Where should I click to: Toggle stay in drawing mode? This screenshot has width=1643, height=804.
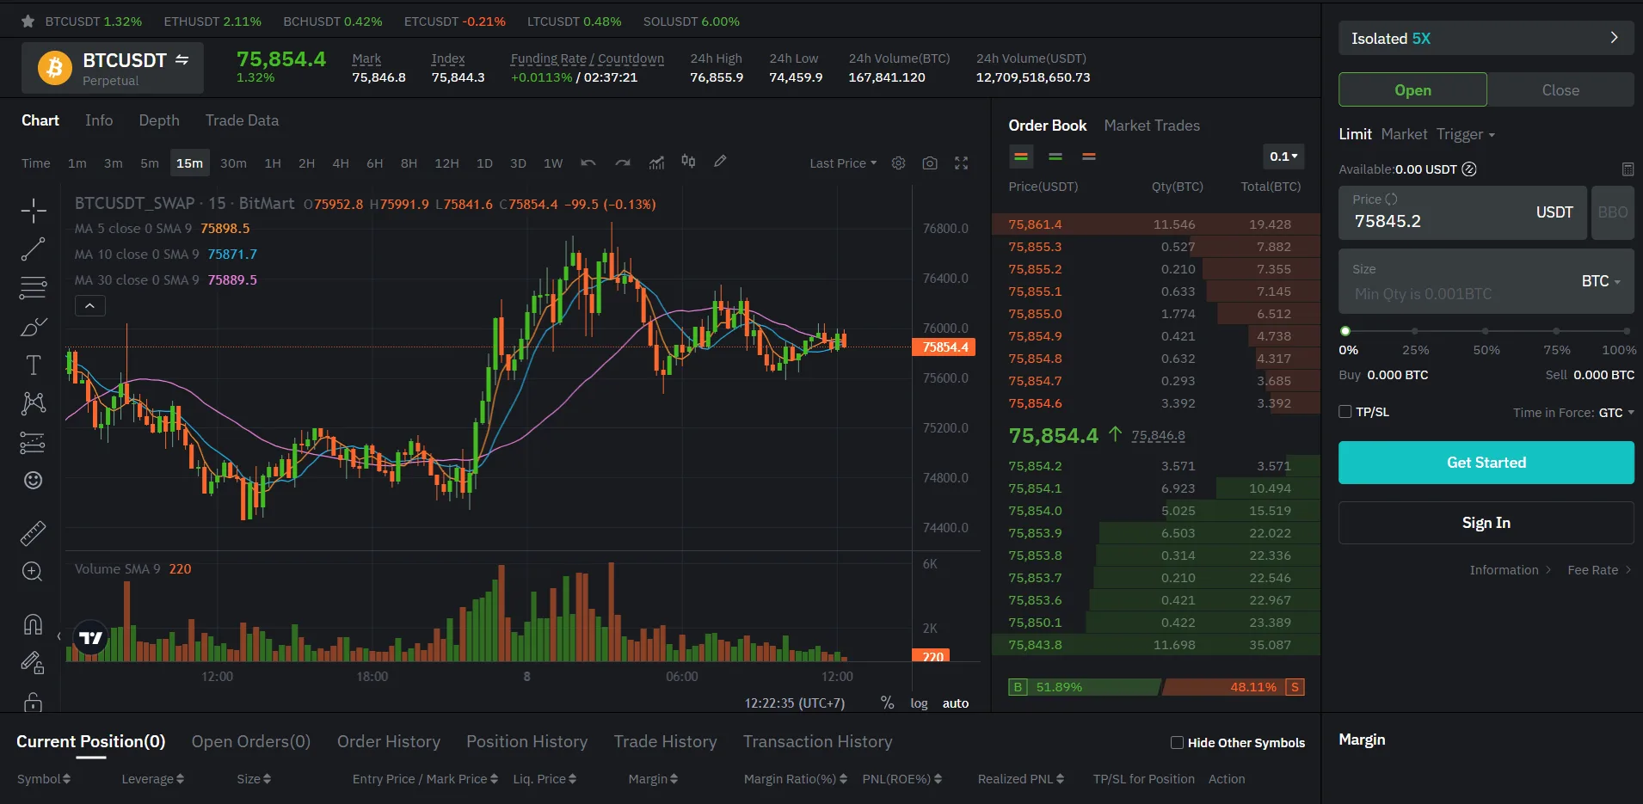[x=33, y=662]
